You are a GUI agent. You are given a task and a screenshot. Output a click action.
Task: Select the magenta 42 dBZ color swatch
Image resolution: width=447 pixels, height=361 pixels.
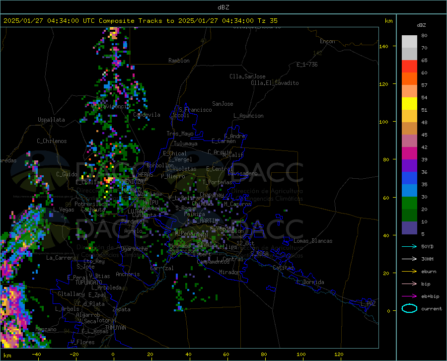tap(409, 153)
